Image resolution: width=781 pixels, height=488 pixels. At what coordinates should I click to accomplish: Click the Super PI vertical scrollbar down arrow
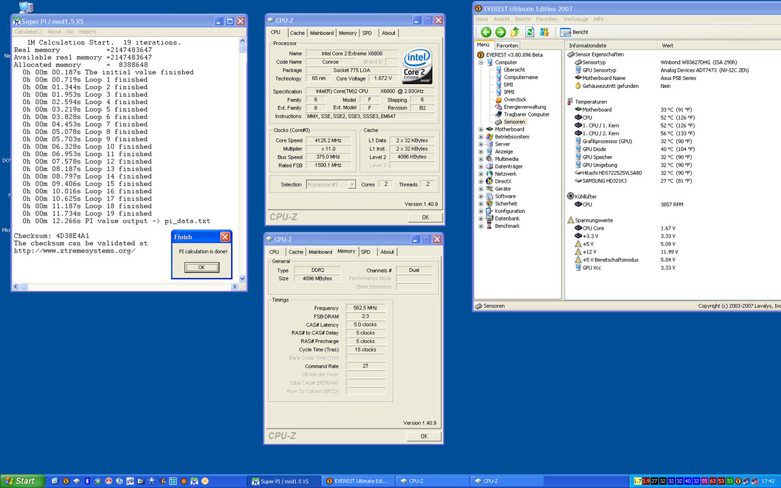pyautogui.click(x=242, y=279)
